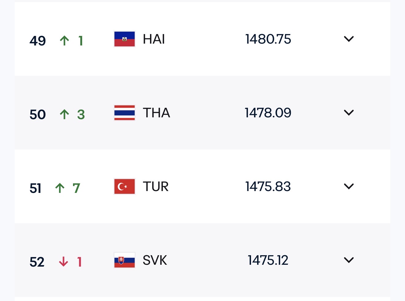
Task: Open the HAI team name link
Action: coord(154,39)
